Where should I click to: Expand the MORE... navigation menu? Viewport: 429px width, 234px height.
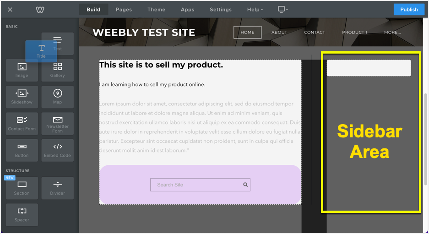392,33
